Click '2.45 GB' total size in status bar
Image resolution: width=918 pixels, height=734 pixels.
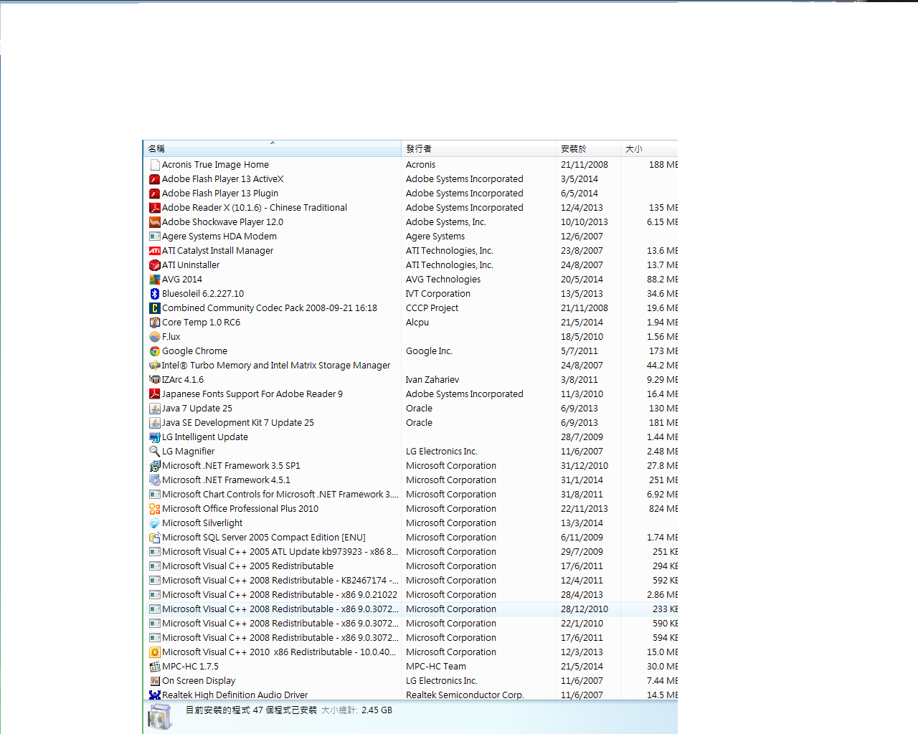pyautogui.click(x=377, y=710)
